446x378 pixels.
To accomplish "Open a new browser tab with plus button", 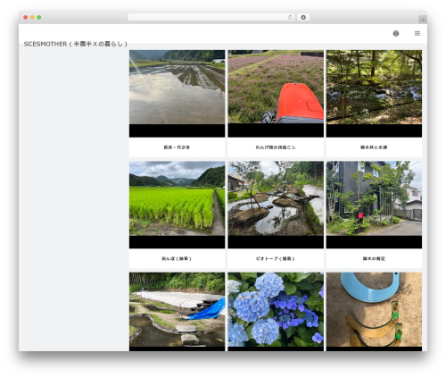I will (x=423, y=20).
